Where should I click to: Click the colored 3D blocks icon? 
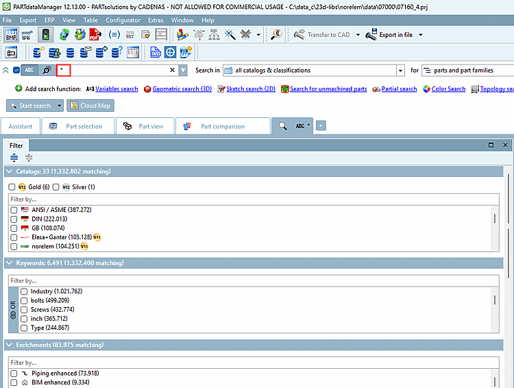(182, 34)
